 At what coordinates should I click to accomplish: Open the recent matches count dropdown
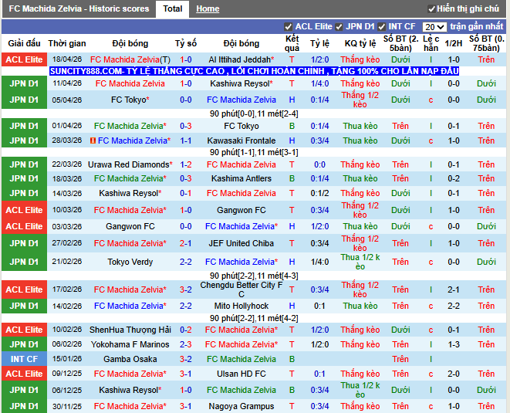pyautogui.click(x=434, y=27)
